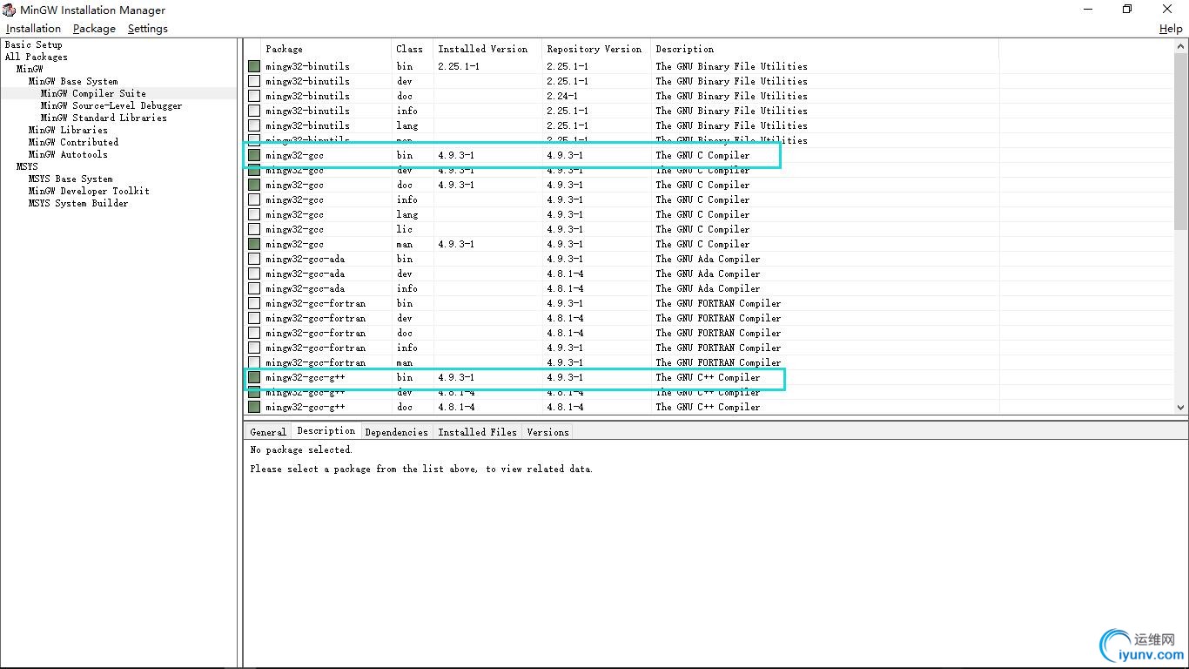Switch to the Description tab
This screenshot has width=1189, height=669.
coord(326,431)
